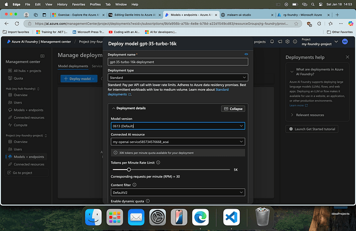Open the NA user avatar menu

(345, 42)
